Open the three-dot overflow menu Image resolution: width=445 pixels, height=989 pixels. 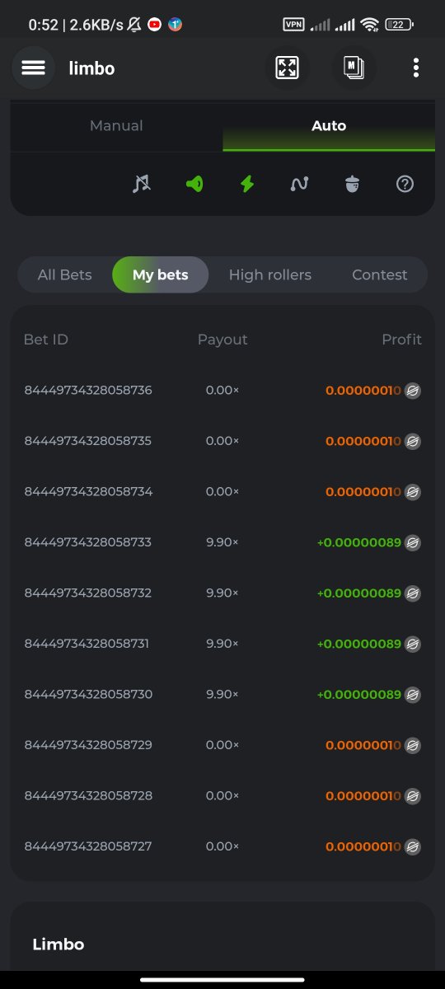tap(416, 68)
